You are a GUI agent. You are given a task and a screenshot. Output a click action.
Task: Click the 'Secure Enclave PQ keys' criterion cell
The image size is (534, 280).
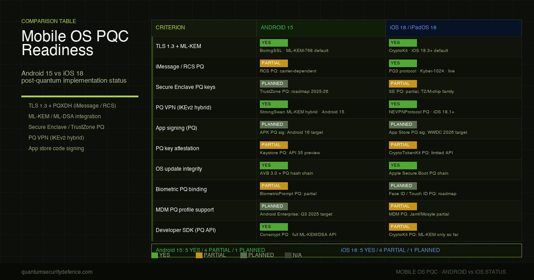pyautogui.click(x=204, y=87)
